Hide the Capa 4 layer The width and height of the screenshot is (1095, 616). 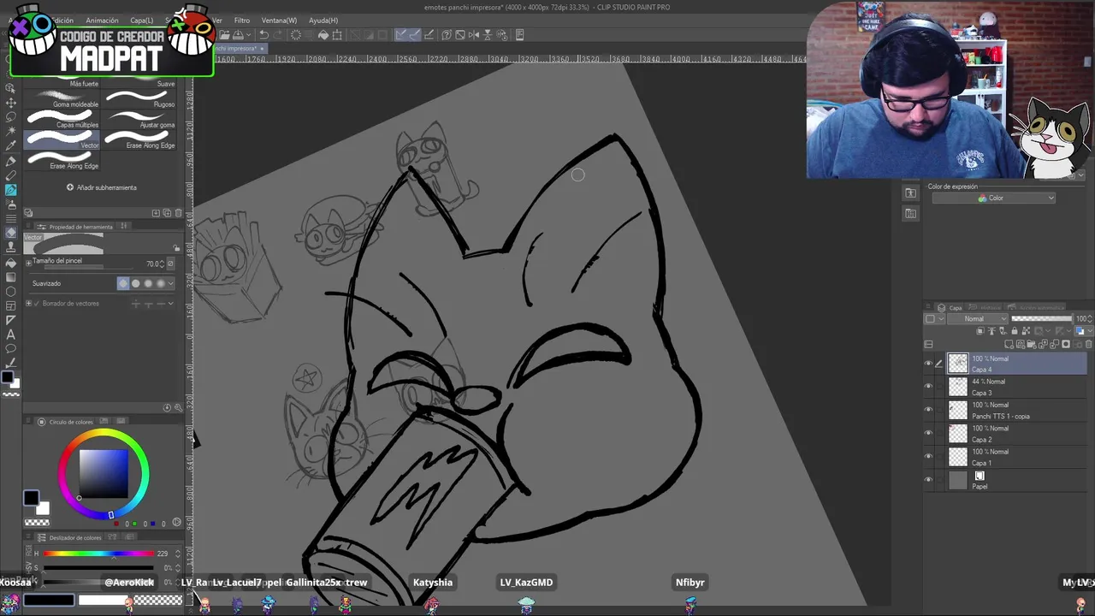pyautogui.click(x=929, y=364)
